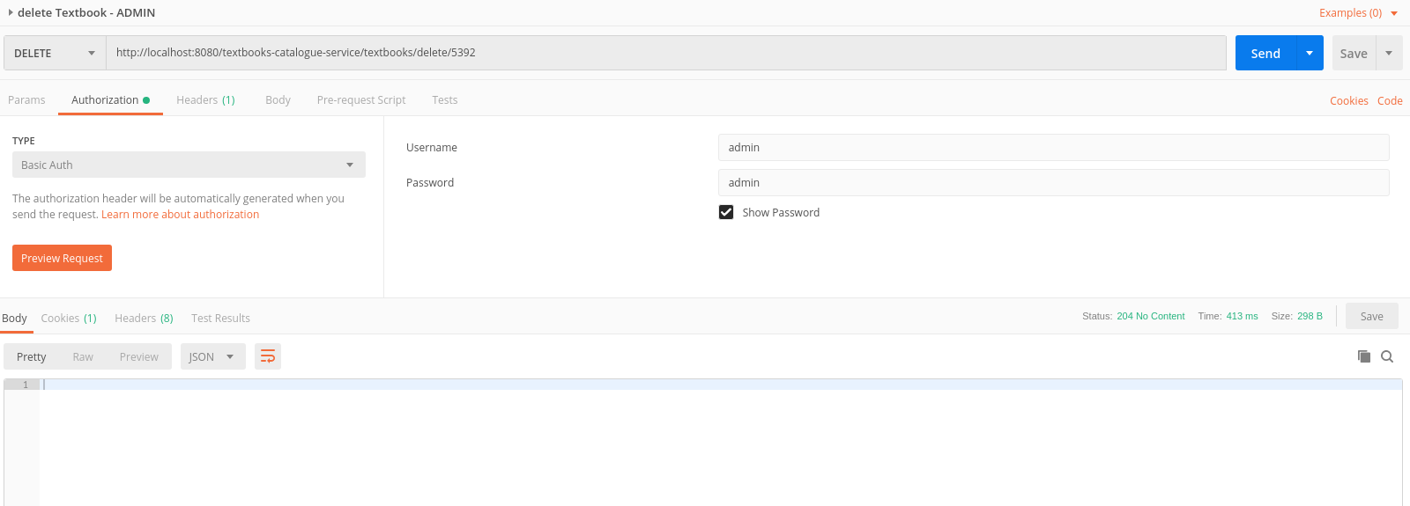Open the Basic Auth type dropdown

[189, 165]
